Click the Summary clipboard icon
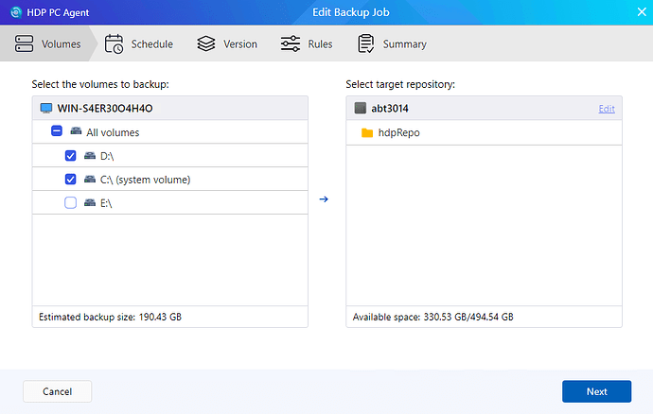Image resolution: width=653 pixels, height=414 pixels. [365, 43]
